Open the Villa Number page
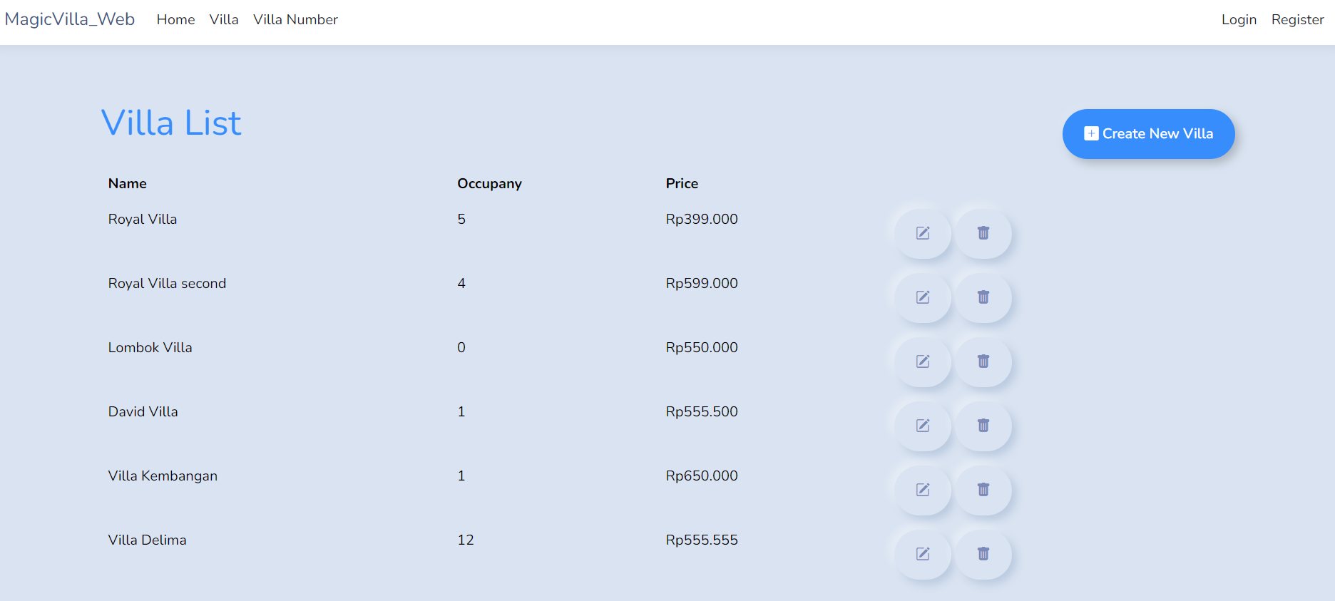Viewport: 1335px width, 601px height. 295,20
